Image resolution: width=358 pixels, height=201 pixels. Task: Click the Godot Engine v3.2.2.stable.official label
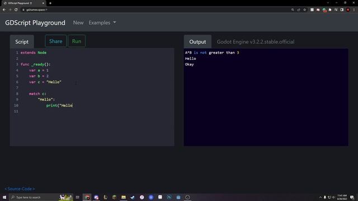pyautogui.click(x=256, y=42)
